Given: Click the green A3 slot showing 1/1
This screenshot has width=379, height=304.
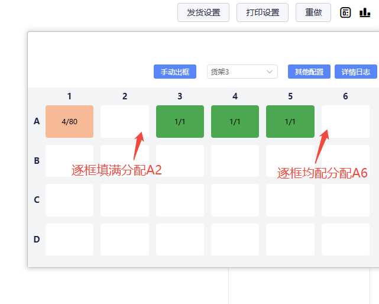Looking at the screenshot, I should [180, 121].
